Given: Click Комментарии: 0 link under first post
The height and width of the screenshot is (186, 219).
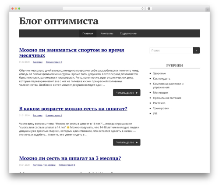Looking at the screenshot, I should [54, 62].
